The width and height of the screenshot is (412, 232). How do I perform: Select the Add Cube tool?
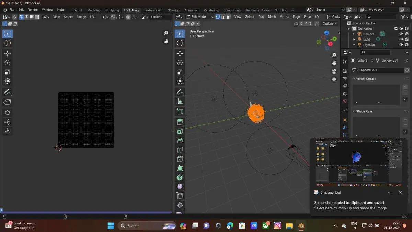point(180,112)
